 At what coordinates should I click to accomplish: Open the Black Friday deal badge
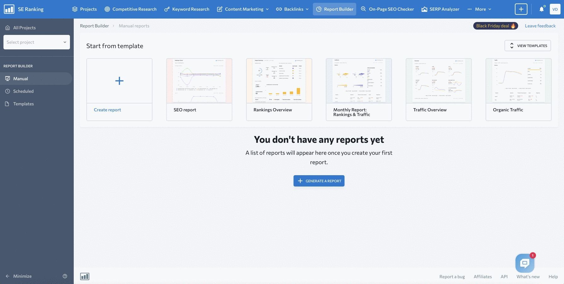tap(496, 26)
